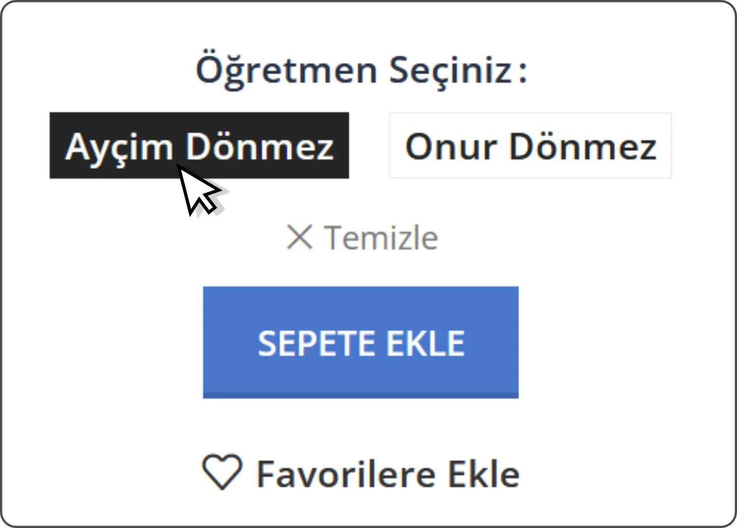Viewport: 737px width, 528px height.
Task: Add to favorites using the heart outline
Action: (x=222, y=472)
